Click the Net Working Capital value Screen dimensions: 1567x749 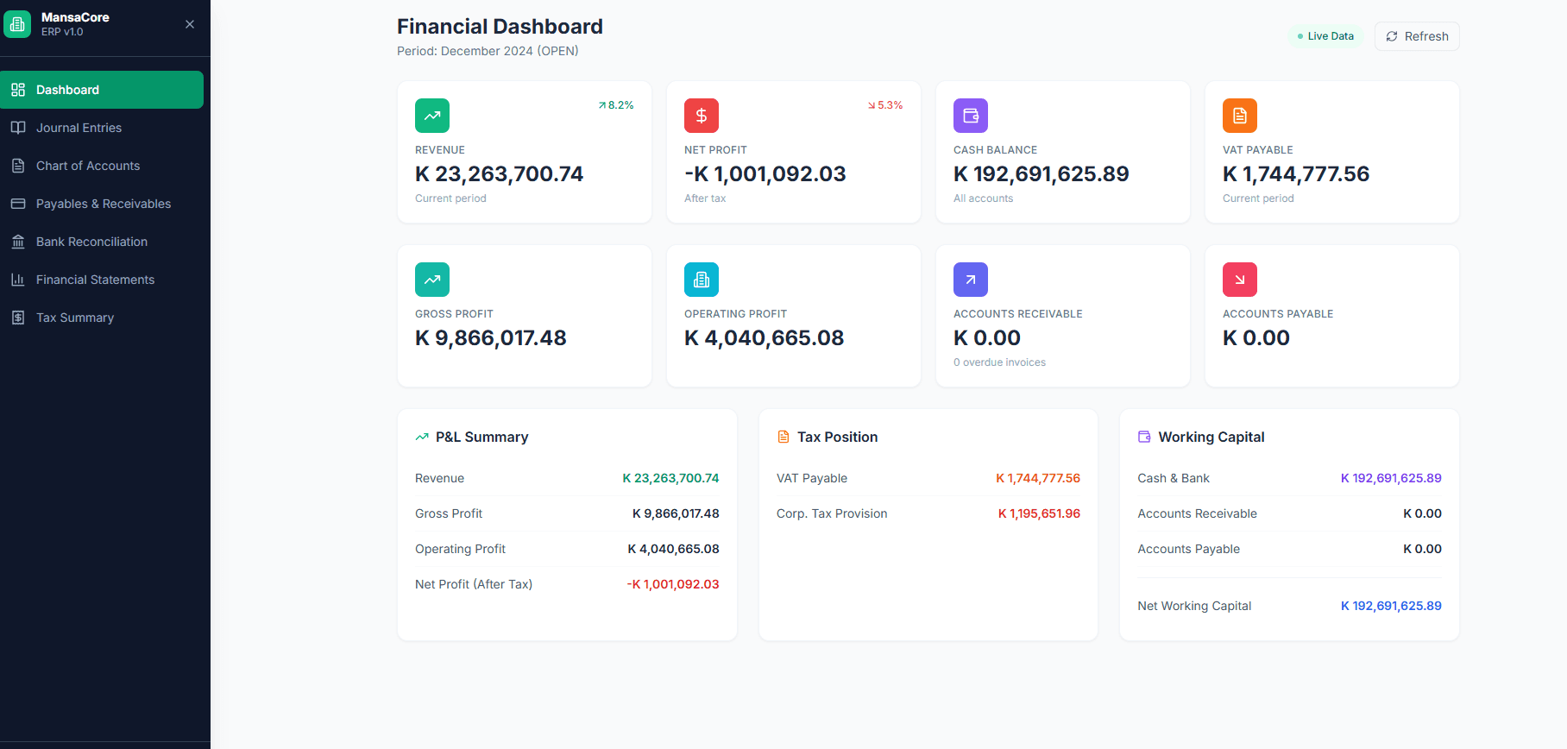coord(1391,606)
